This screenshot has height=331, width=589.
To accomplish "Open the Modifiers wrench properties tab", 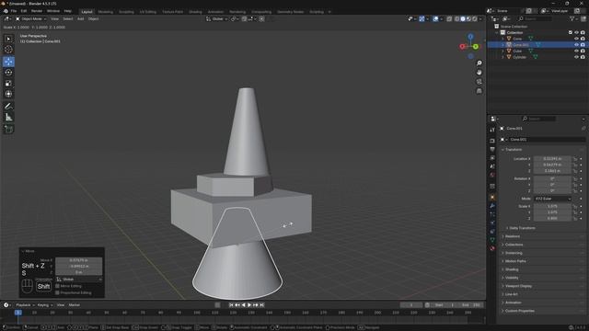I will pyautogui.click(x=492, y=206).
